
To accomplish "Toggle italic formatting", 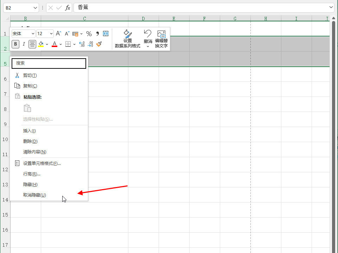I will click(24, 44).
